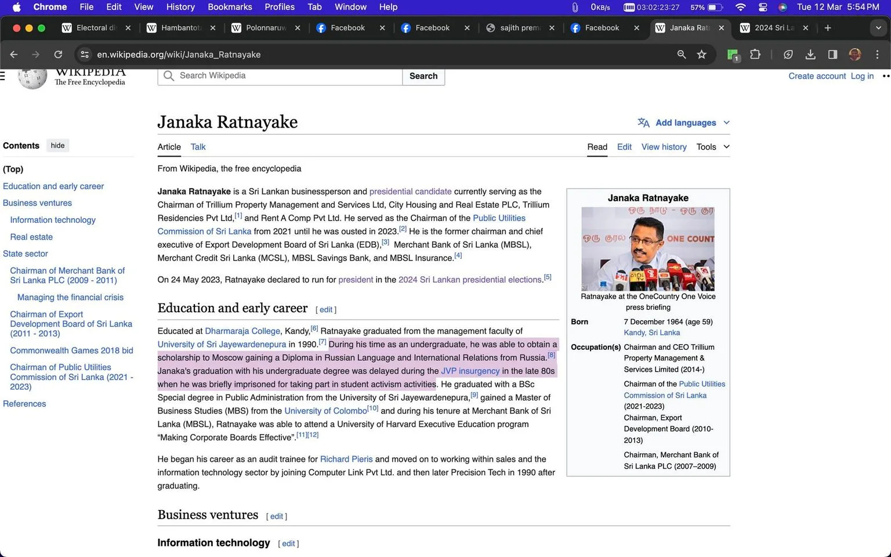Expand the Add languages dropdown
Screen dimensions: 891x557
tap(684, 122)
